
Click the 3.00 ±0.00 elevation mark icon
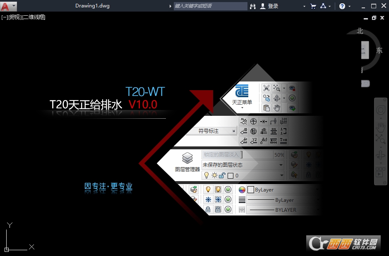click(x=283, y=121)
